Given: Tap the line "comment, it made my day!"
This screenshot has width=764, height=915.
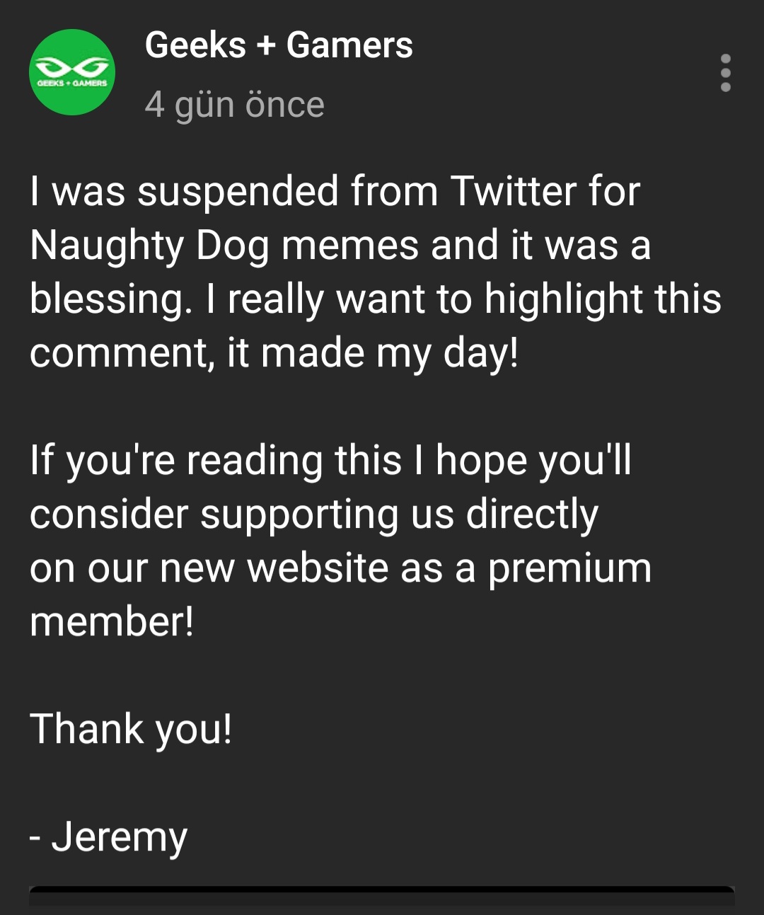Looking at the screenshot, I should pyautogui.click(x=274, y=352).
